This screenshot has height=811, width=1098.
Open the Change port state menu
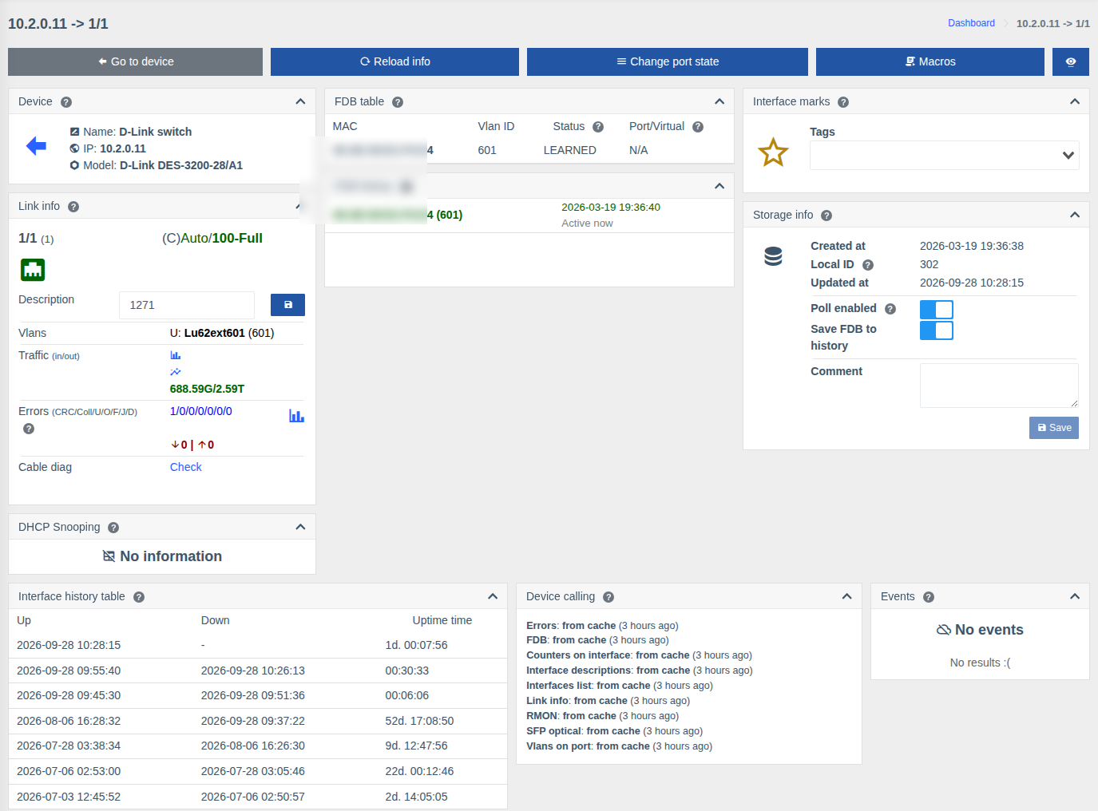[668, 61]
